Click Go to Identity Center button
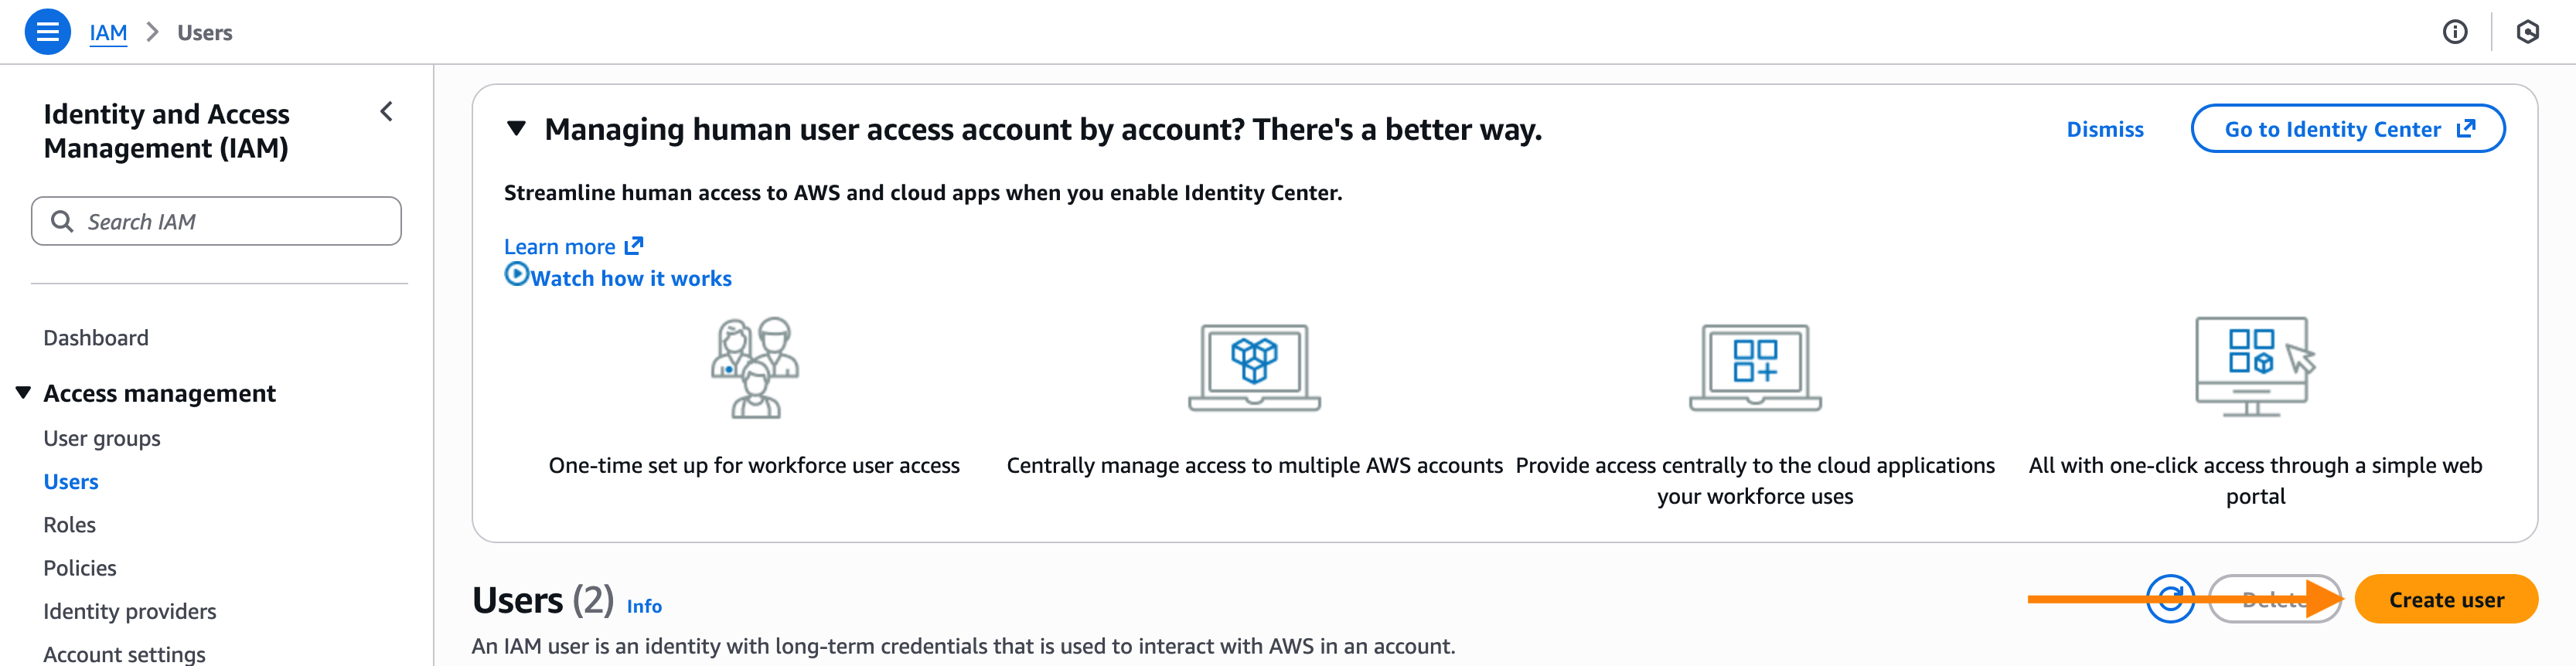The image size is (2576, 666). (2346, 129)
